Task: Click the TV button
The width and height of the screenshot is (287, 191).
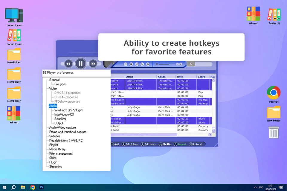Action: click(191, 64)
